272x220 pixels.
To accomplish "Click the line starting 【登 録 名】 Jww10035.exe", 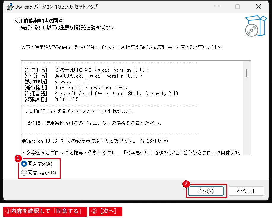I will click(83, 76).
